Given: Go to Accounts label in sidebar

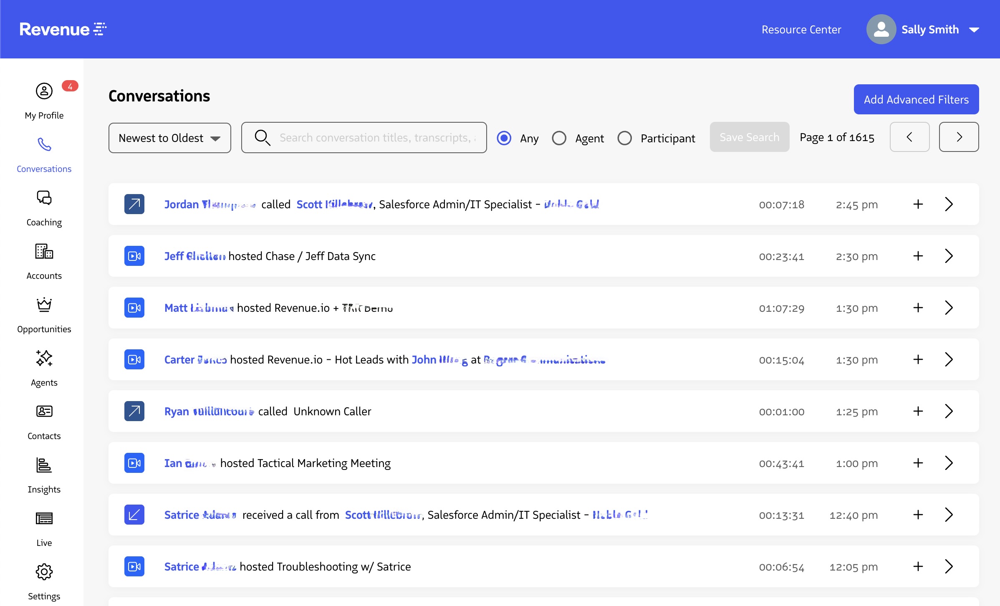Looking at the screenshot, I should [x=44, y=275].
